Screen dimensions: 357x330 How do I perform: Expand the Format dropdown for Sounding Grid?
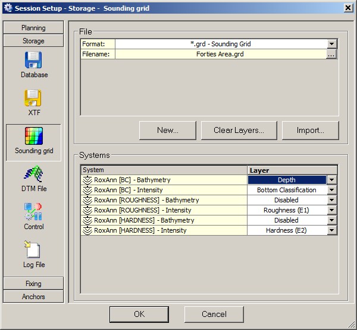tap(331, 44)
